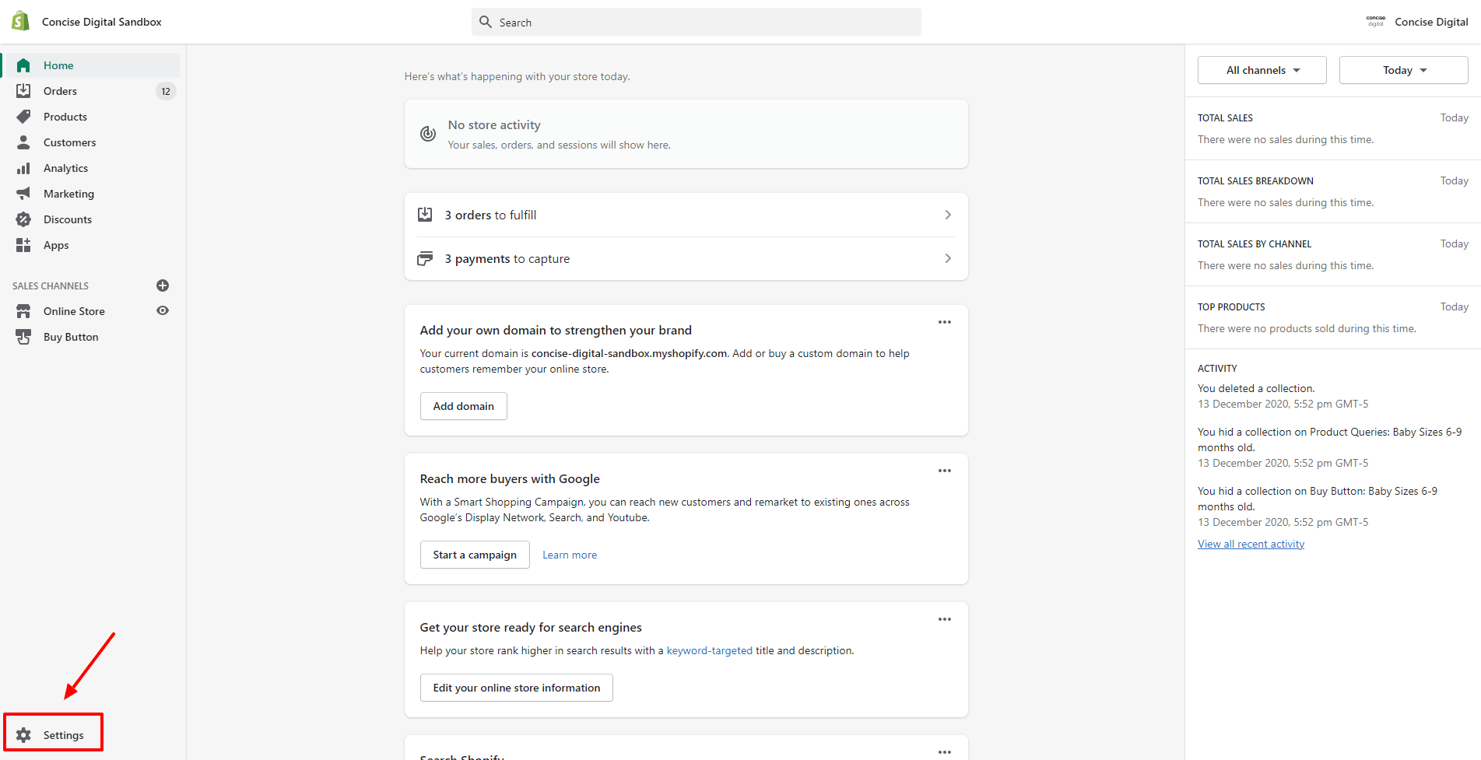The width and height of the screenshot is (1481, 760).
Task: Select Marketing in the sidebar
Action: [70, 194]
